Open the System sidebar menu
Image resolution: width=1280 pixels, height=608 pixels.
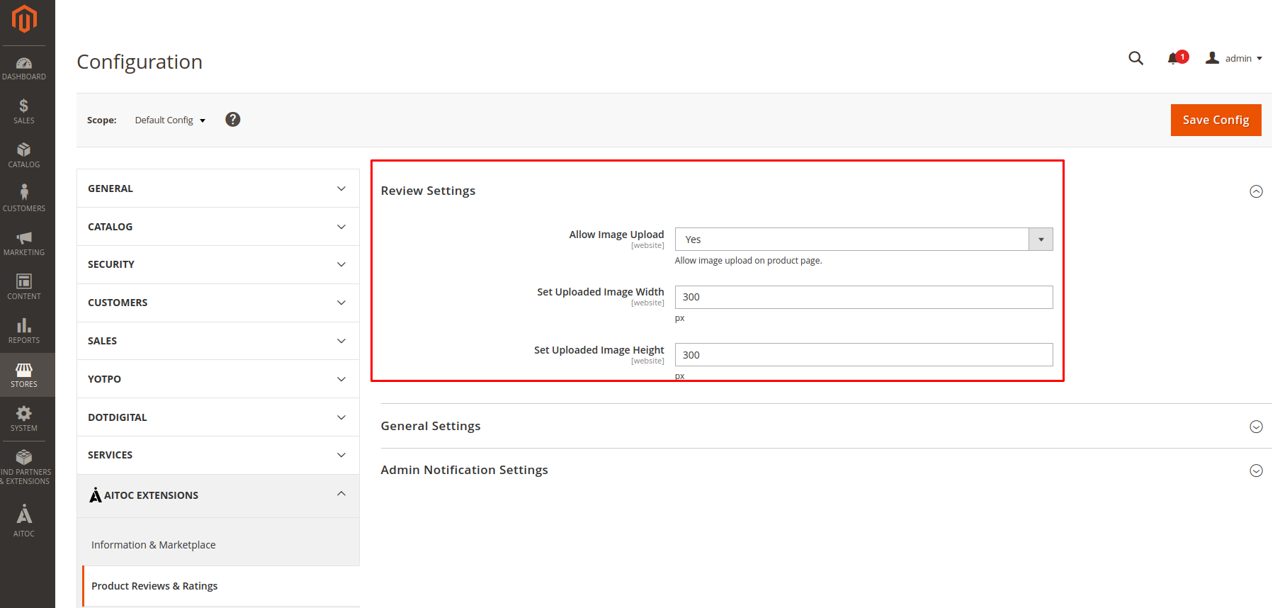point(24,420)
